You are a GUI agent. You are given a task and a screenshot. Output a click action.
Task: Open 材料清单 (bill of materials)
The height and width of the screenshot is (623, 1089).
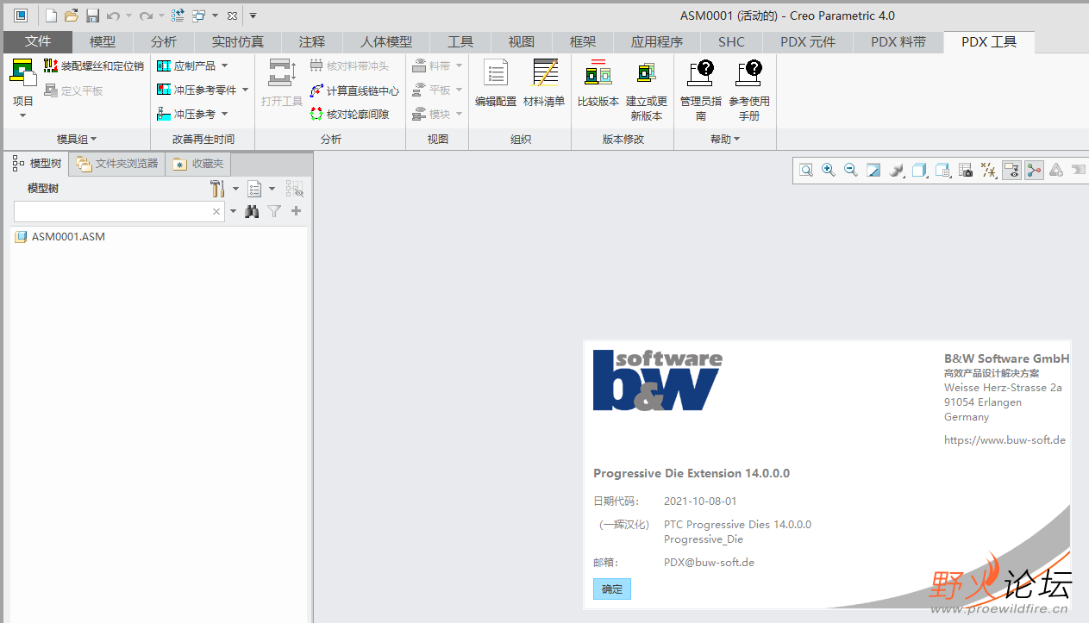tap(544, 84)
